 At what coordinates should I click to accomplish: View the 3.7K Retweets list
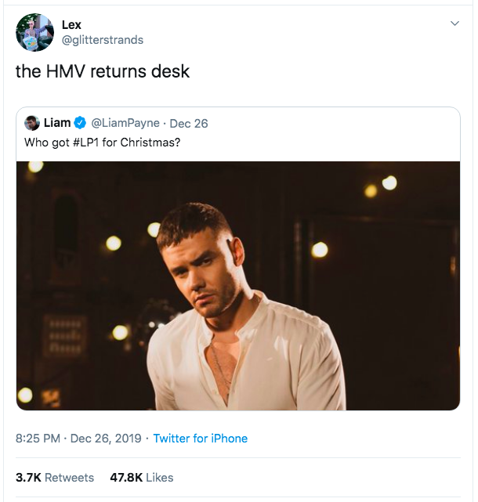click(x=55, y=477)
